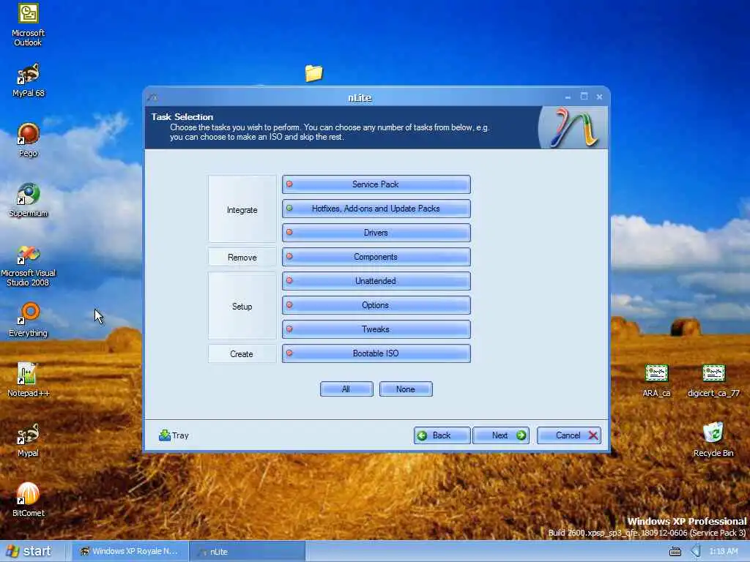Select the digicert_ca_77 certificate icon

point(713,381)
